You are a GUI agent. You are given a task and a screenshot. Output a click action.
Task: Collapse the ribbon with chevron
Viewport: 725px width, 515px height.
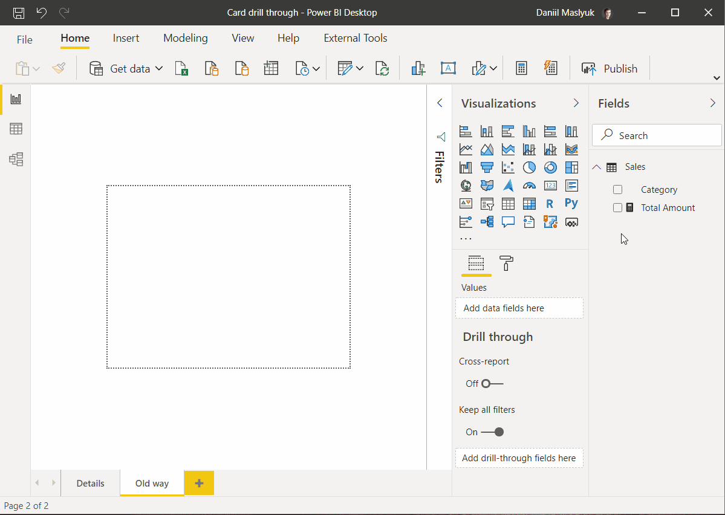717,77
